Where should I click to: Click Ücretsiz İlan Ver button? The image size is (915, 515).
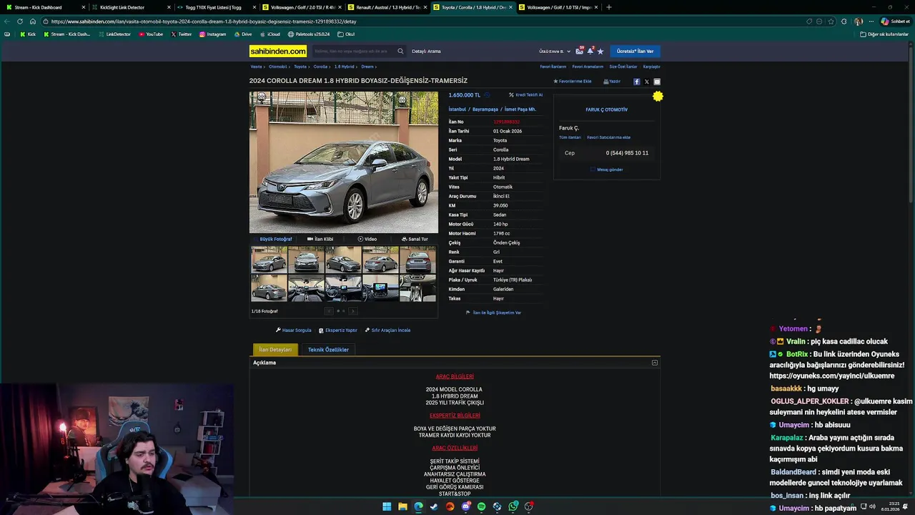[635, 51]
